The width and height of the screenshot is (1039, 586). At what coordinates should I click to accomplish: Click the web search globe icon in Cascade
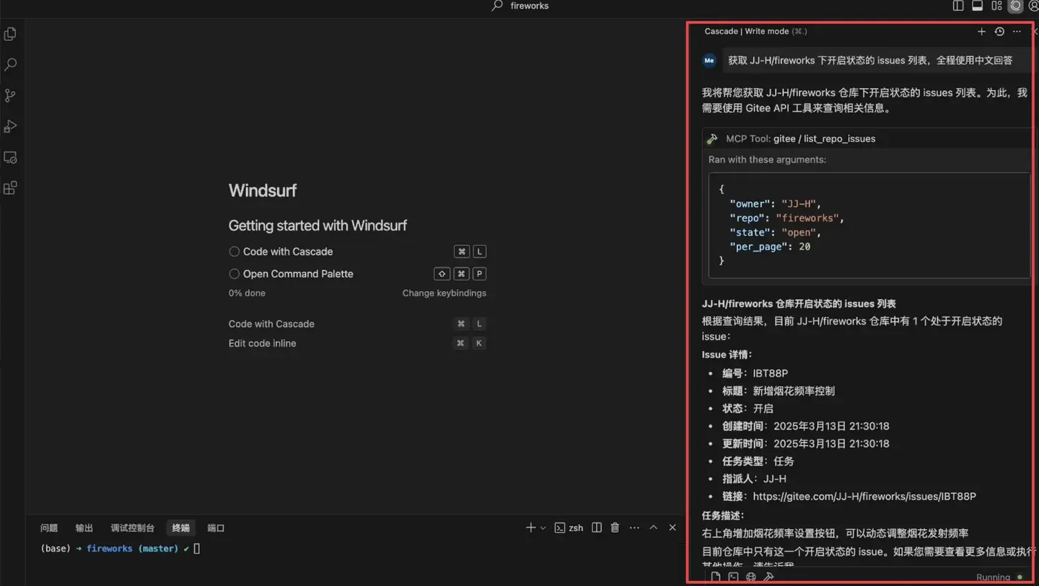coord(750,577)
